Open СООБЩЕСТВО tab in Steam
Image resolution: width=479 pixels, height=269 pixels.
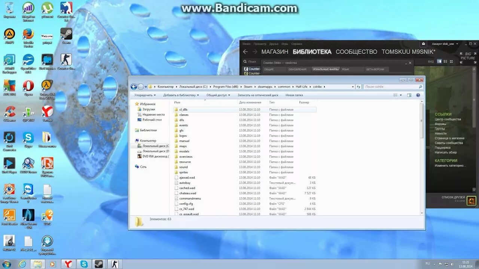coord(356,52)
